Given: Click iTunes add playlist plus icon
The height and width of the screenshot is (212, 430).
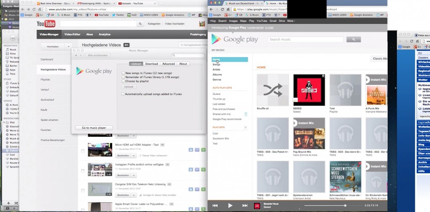Looking at the screenshot, I should [8, 203].
